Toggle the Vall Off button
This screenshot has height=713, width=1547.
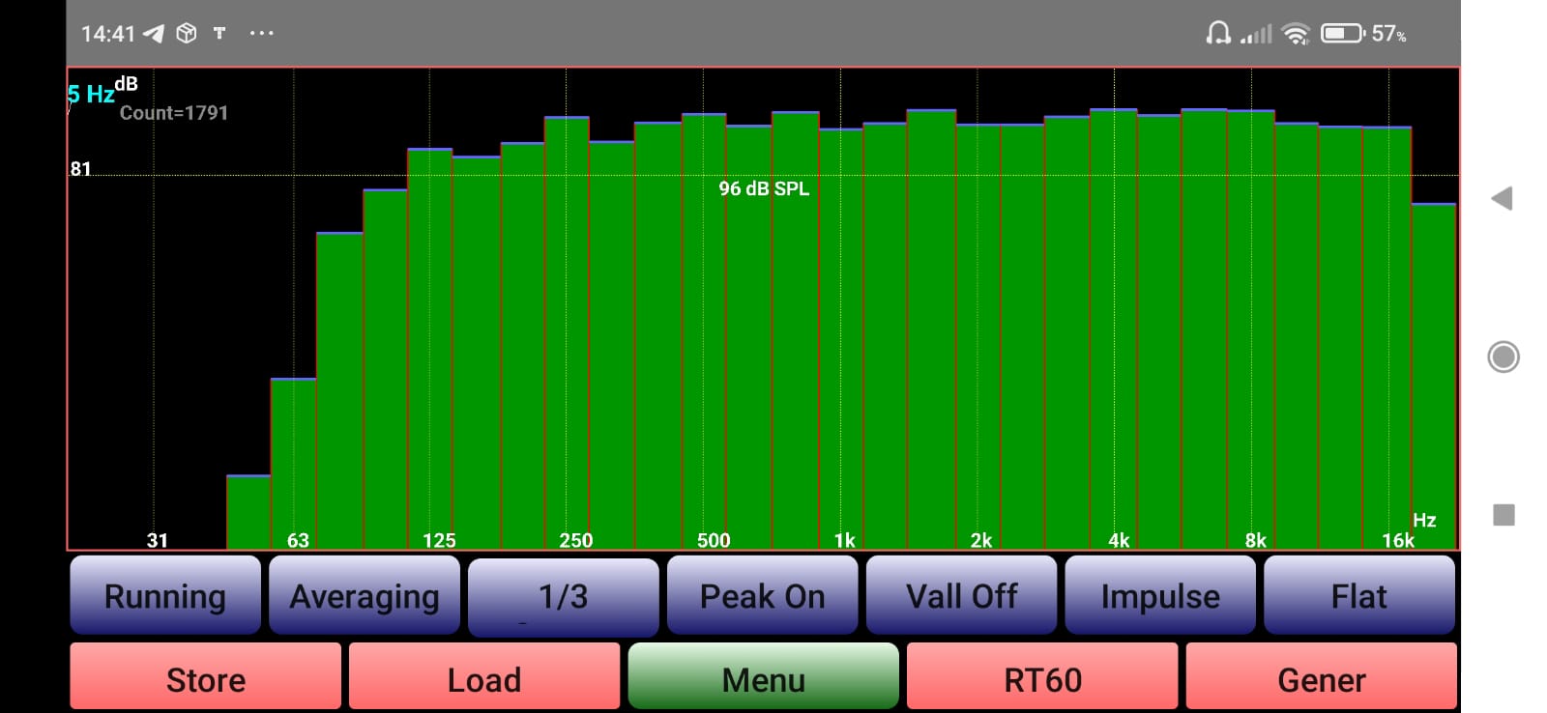(x=961, y=595)
